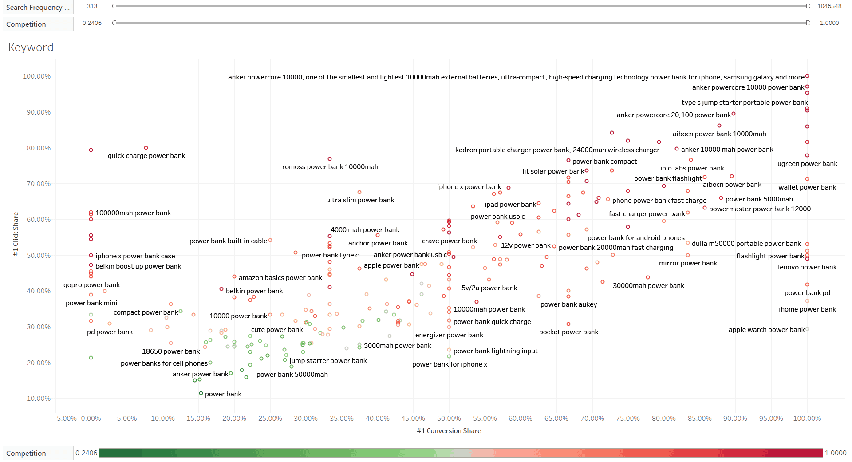Click the "5000mah power bank" label
852x462 pixels.
(398, 346)
